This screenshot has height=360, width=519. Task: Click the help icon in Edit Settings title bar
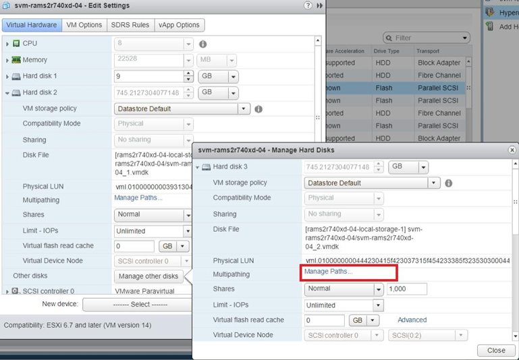(x=308, y=5)
